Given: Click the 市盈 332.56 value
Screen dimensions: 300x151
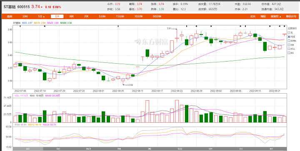Looking at the screenshot, I should pos(242,4).
